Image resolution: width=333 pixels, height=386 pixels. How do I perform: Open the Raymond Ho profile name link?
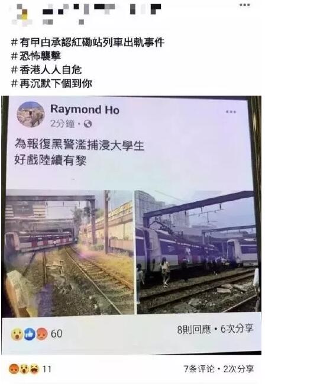point(85,110)
